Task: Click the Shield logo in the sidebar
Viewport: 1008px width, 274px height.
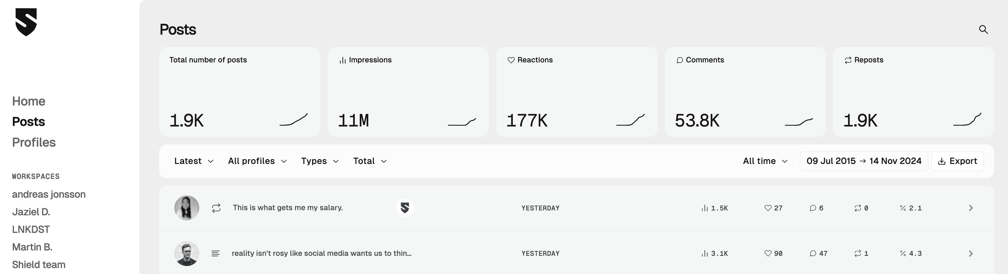Action: 26,22
